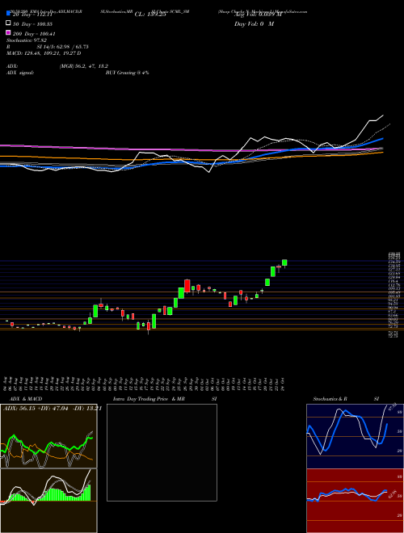The image size is (404, 533).
Task: Open the MACD histogram chart thumbnail
Action: [48, 501]
